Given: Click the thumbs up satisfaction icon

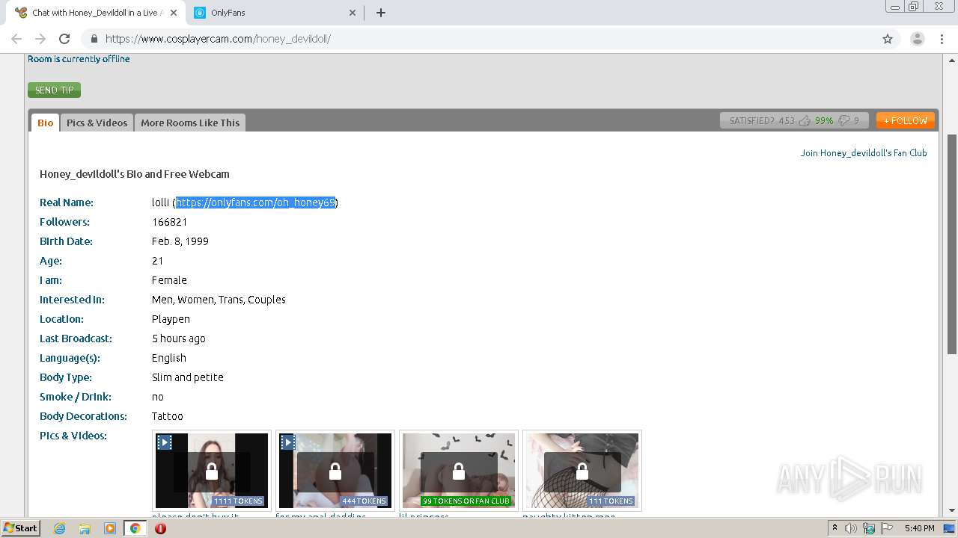Looking at the screenshot, I should tap(805, 120).
